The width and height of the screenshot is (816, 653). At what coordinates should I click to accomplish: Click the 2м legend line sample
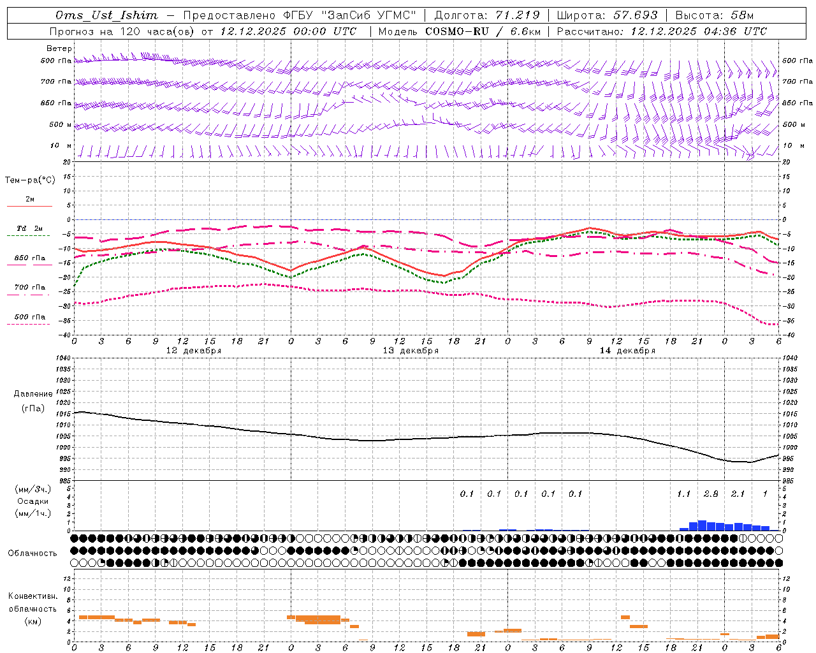30,206
